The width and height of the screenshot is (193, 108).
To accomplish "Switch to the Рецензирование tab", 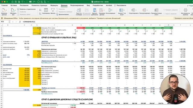I will point(77,5).
